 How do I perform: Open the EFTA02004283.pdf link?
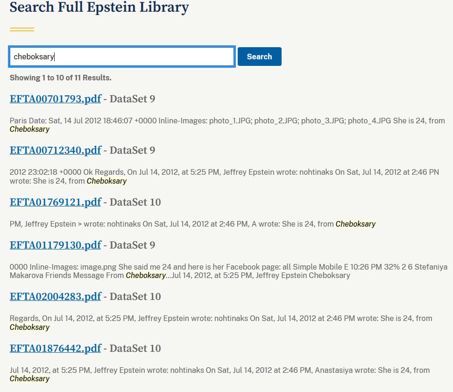pyautogui.click(x=56, y=297)
